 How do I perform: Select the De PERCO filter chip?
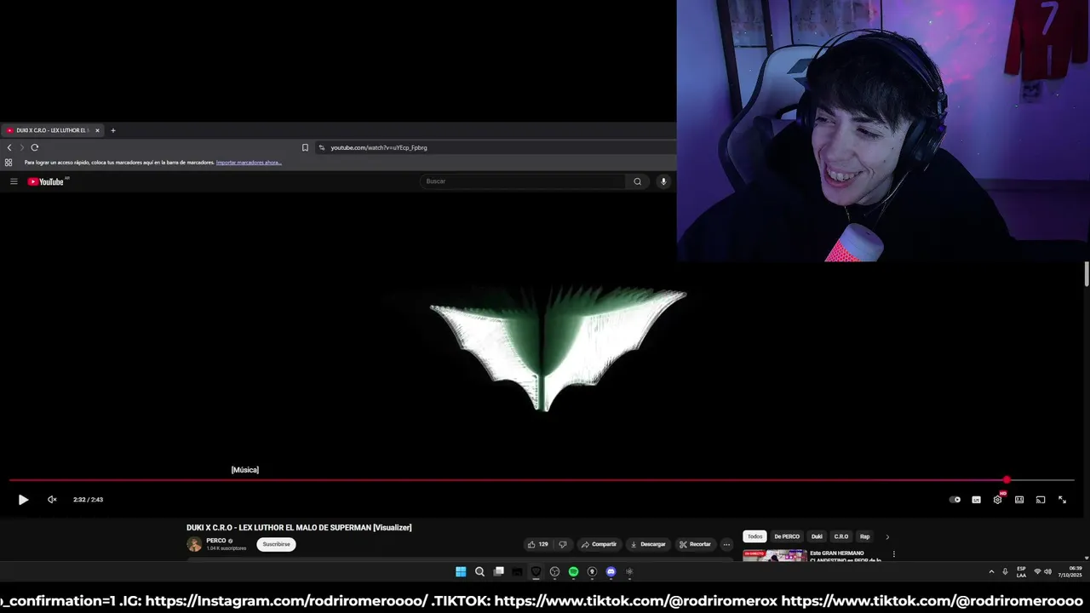(787, 536)
